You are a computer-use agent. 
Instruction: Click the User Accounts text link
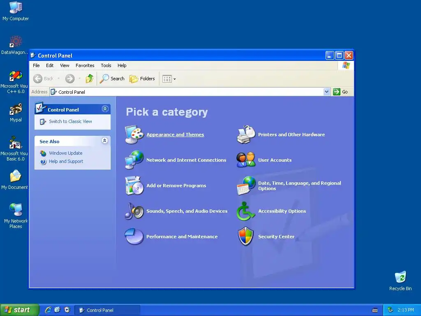pyautogui.click(x=275, y=160)
